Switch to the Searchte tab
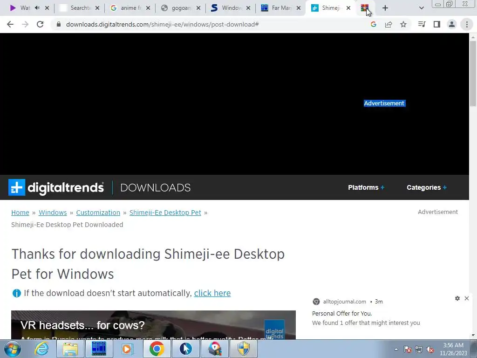This screenshot has width=477, height=358. [x=80, y=8]
